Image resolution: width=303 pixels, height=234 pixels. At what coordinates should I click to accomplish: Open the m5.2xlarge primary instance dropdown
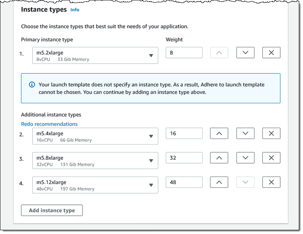click(95, 55)
